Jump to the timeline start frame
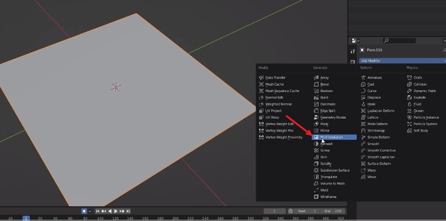Image resolution: width=446 pixels, height=221 pixels. [x=98, y=211]
